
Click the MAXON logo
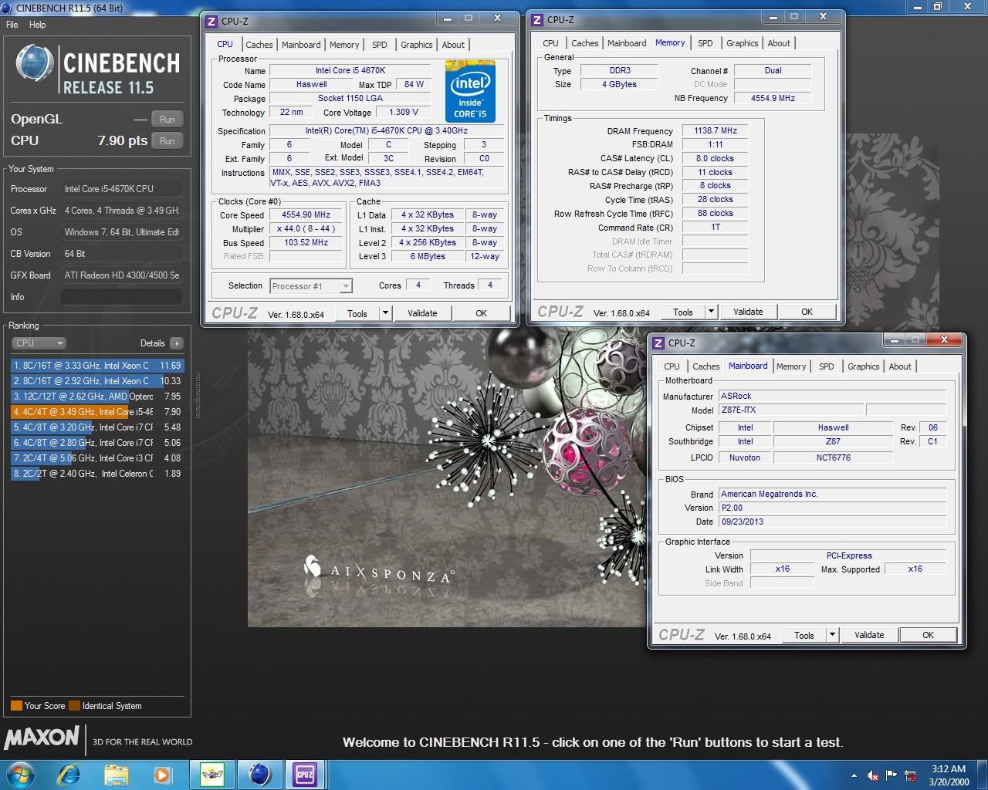click(42, 738)
